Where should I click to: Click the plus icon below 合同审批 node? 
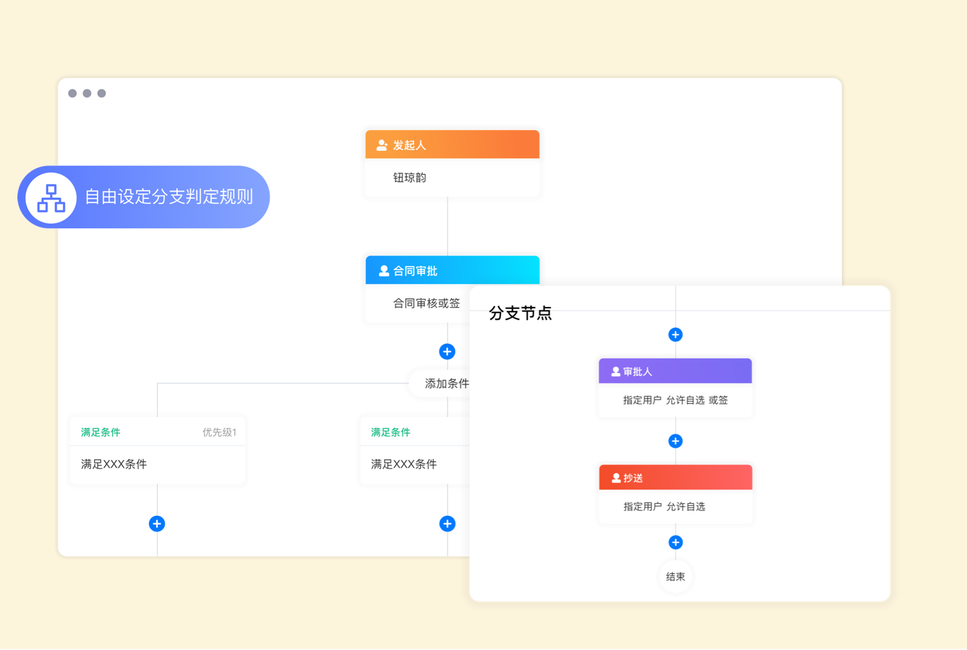pyautogui.click(x=447, y=352)
